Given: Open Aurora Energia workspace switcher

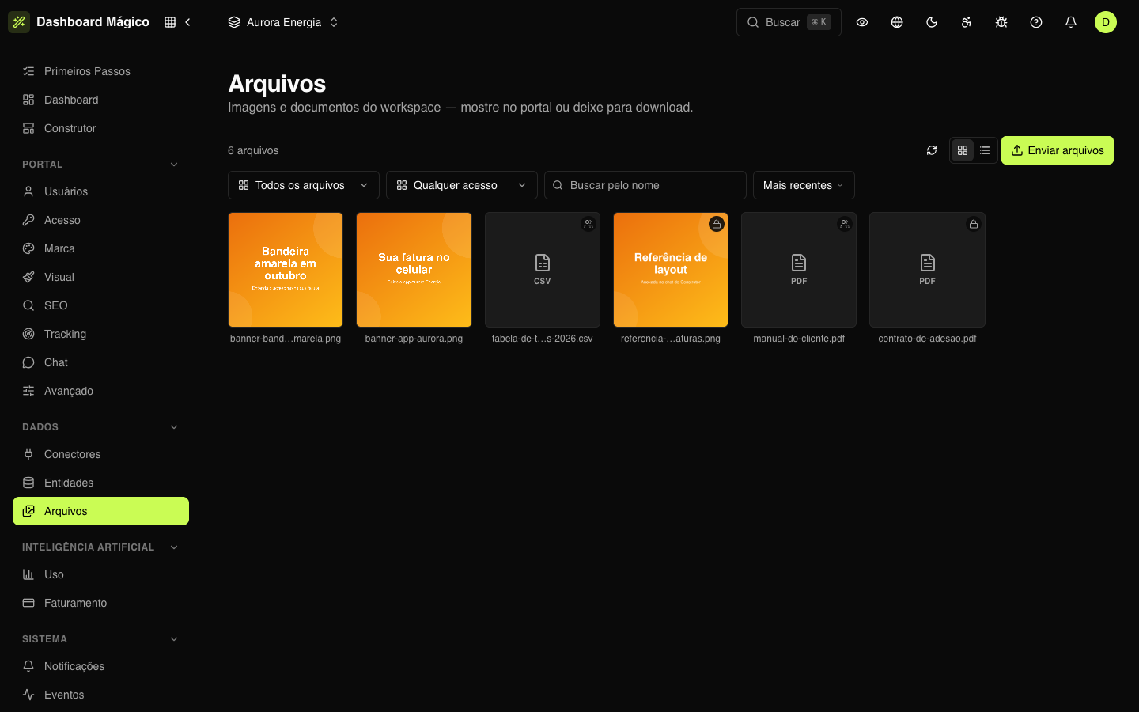Looking at the screenshot, I should (283, 22).
